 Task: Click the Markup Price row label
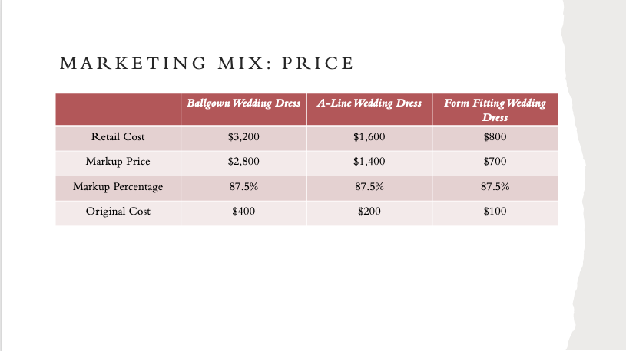tap(118, 162)
